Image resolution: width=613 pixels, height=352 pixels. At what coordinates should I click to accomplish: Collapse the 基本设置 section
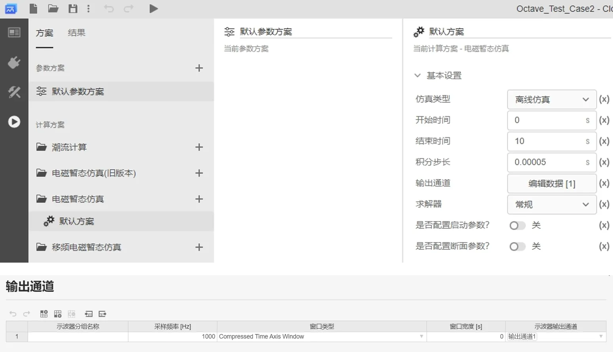point(418,75)
